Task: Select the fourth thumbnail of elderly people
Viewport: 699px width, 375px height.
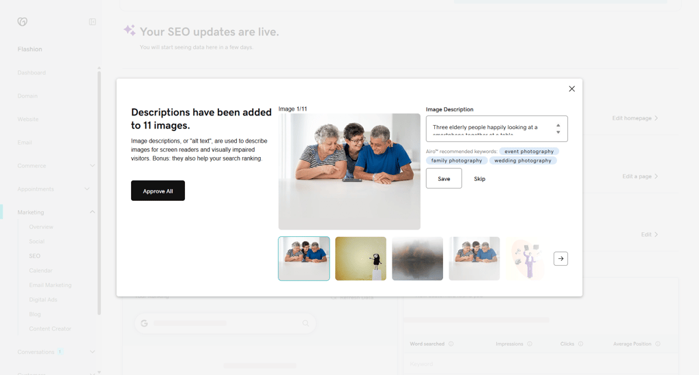Action: coord(474,259)
